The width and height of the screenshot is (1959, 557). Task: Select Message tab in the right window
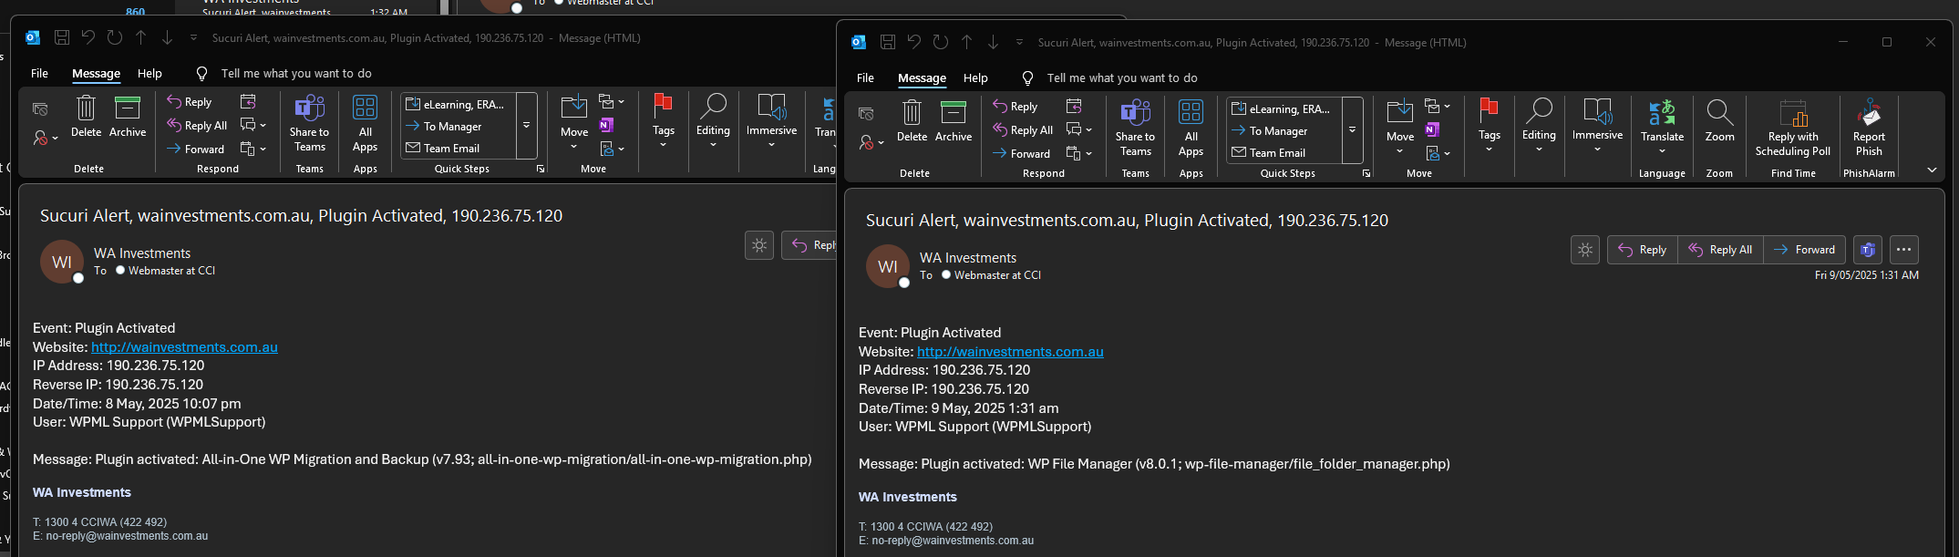click(x=923, y=78)
